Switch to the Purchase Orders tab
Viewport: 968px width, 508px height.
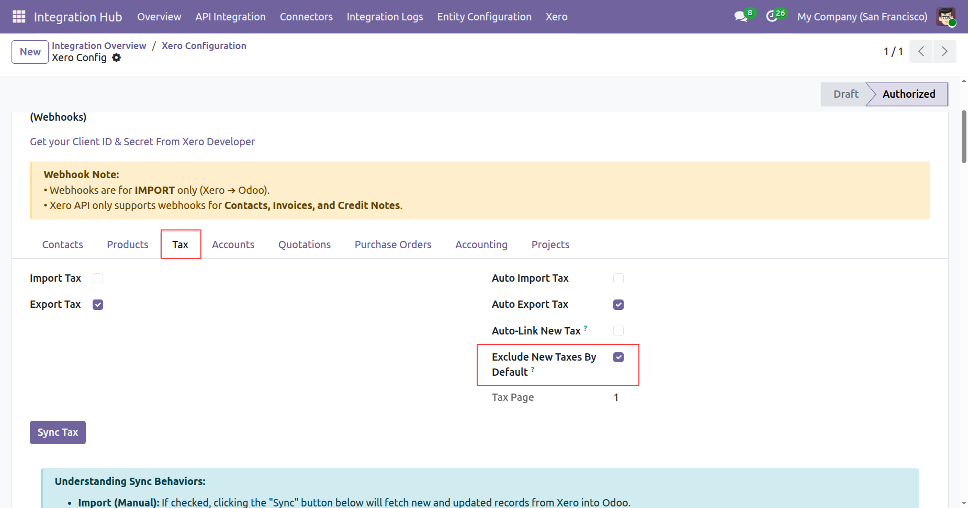[393, 245]
